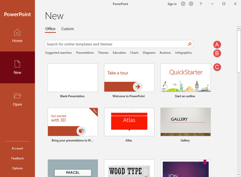Click the Help question mark icon
The height and width of the screenshot is (177, 241).
[201, 4]
